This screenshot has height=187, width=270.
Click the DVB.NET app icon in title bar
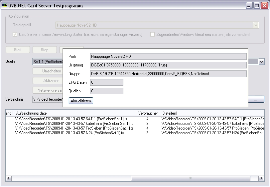(5, 6)
